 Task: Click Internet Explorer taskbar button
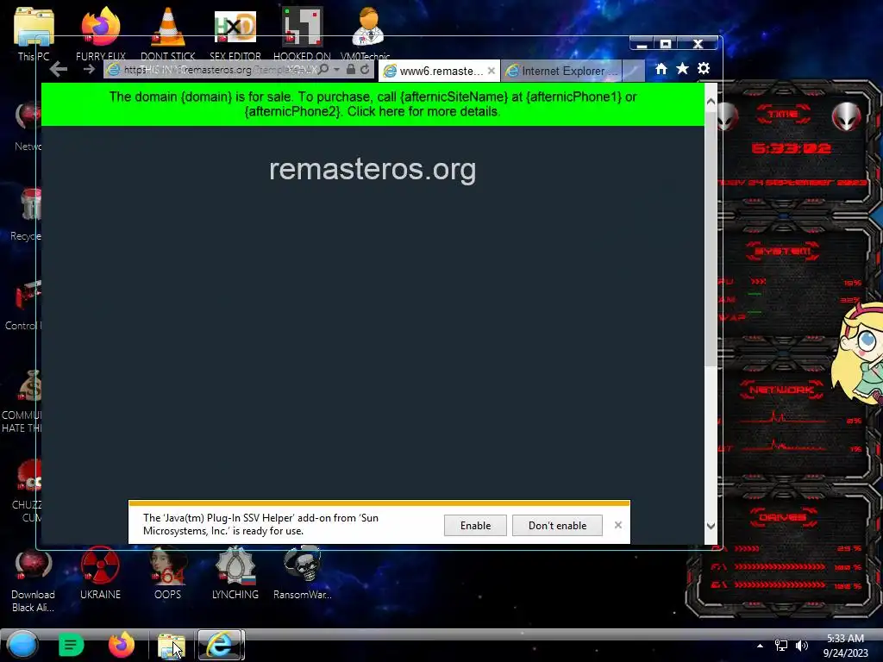(x=220, y=645)
